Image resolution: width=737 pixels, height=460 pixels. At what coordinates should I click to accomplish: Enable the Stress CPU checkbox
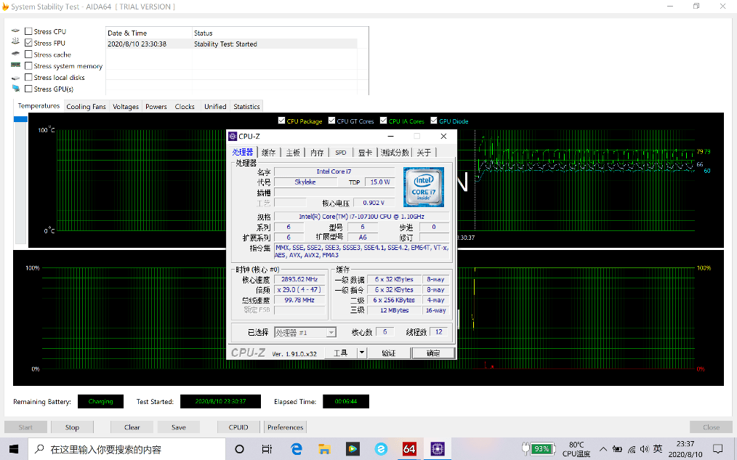[28, 31]
